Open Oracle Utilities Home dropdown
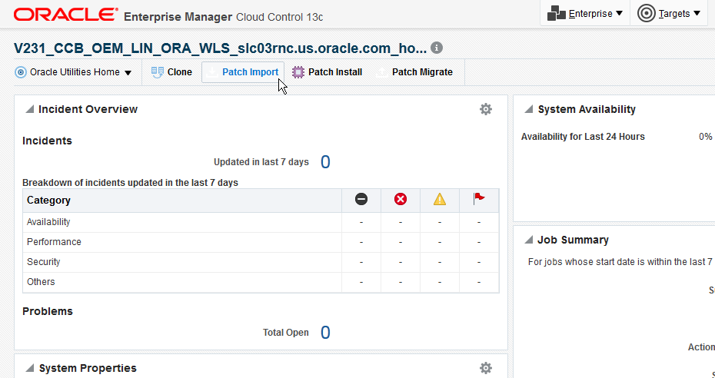715x378 pixels. 73,72
